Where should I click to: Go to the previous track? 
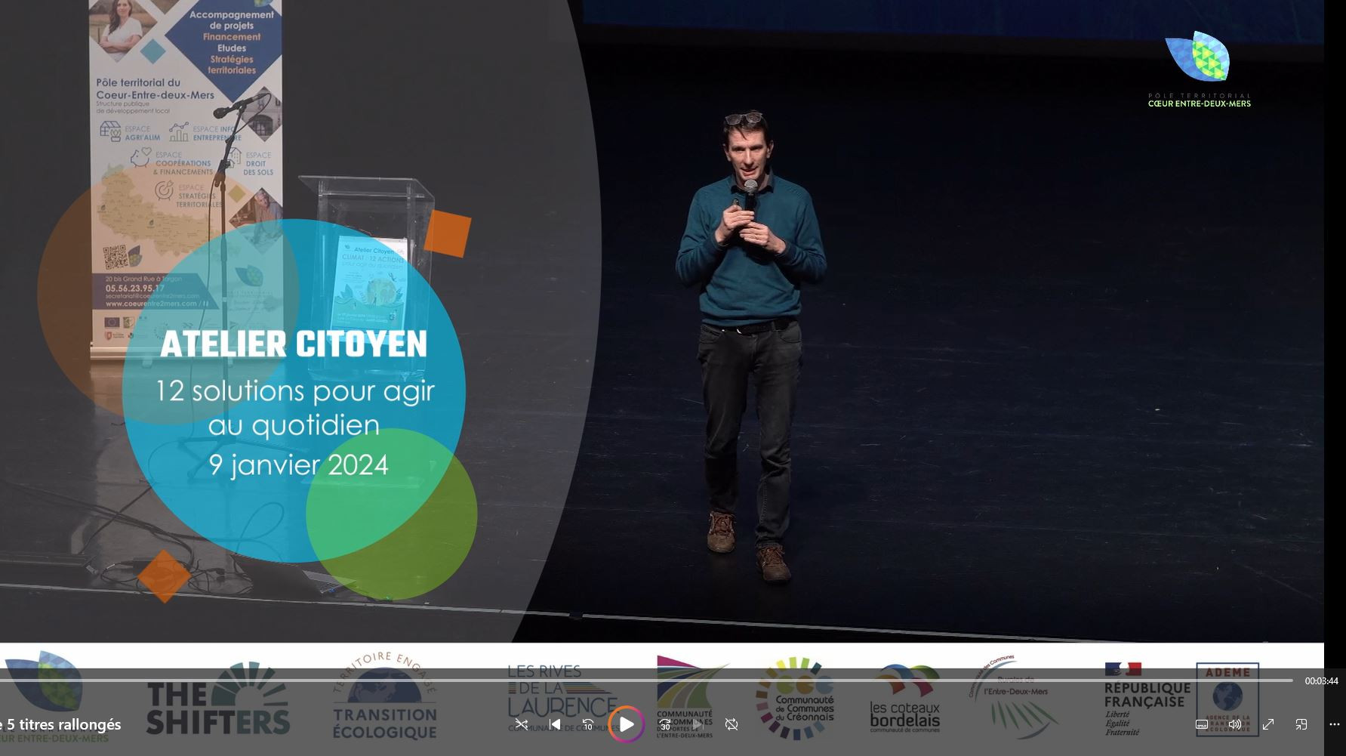point(556,724)
